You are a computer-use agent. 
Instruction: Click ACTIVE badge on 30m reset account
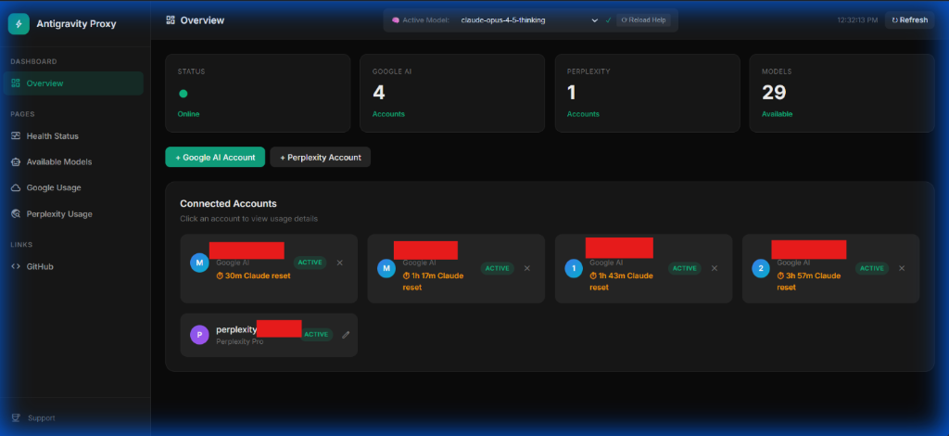tap(310, 263)
